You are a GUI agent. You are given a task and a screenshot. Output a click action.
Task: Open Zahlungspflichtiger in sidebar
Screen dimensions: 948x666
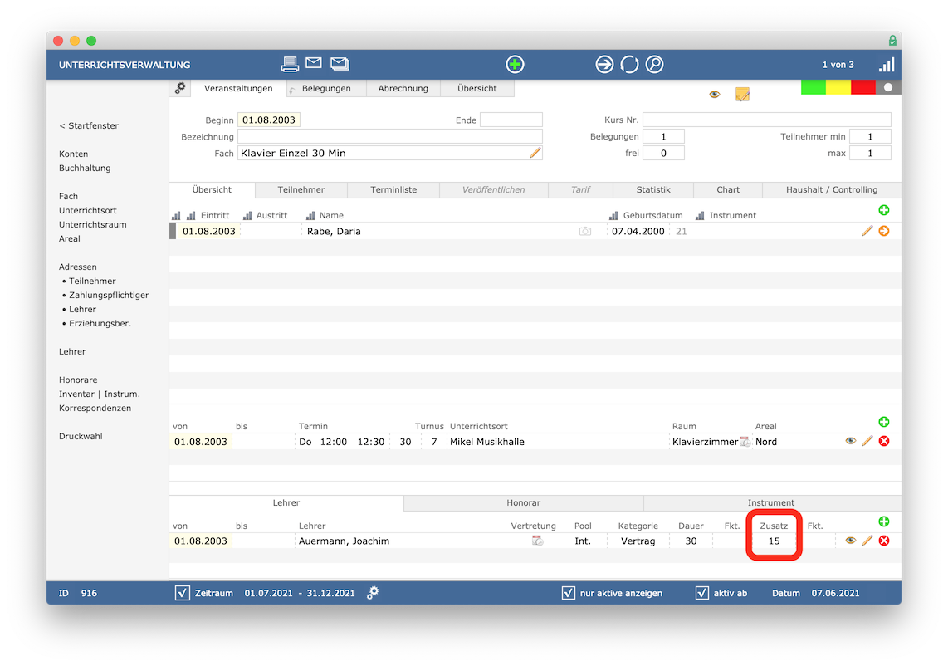pyautogui.click(x=109, y=295)
